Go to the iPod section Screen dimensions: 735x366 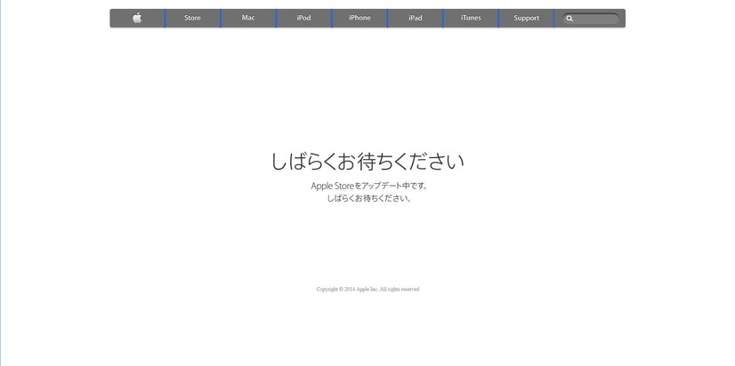pos(303,19)
